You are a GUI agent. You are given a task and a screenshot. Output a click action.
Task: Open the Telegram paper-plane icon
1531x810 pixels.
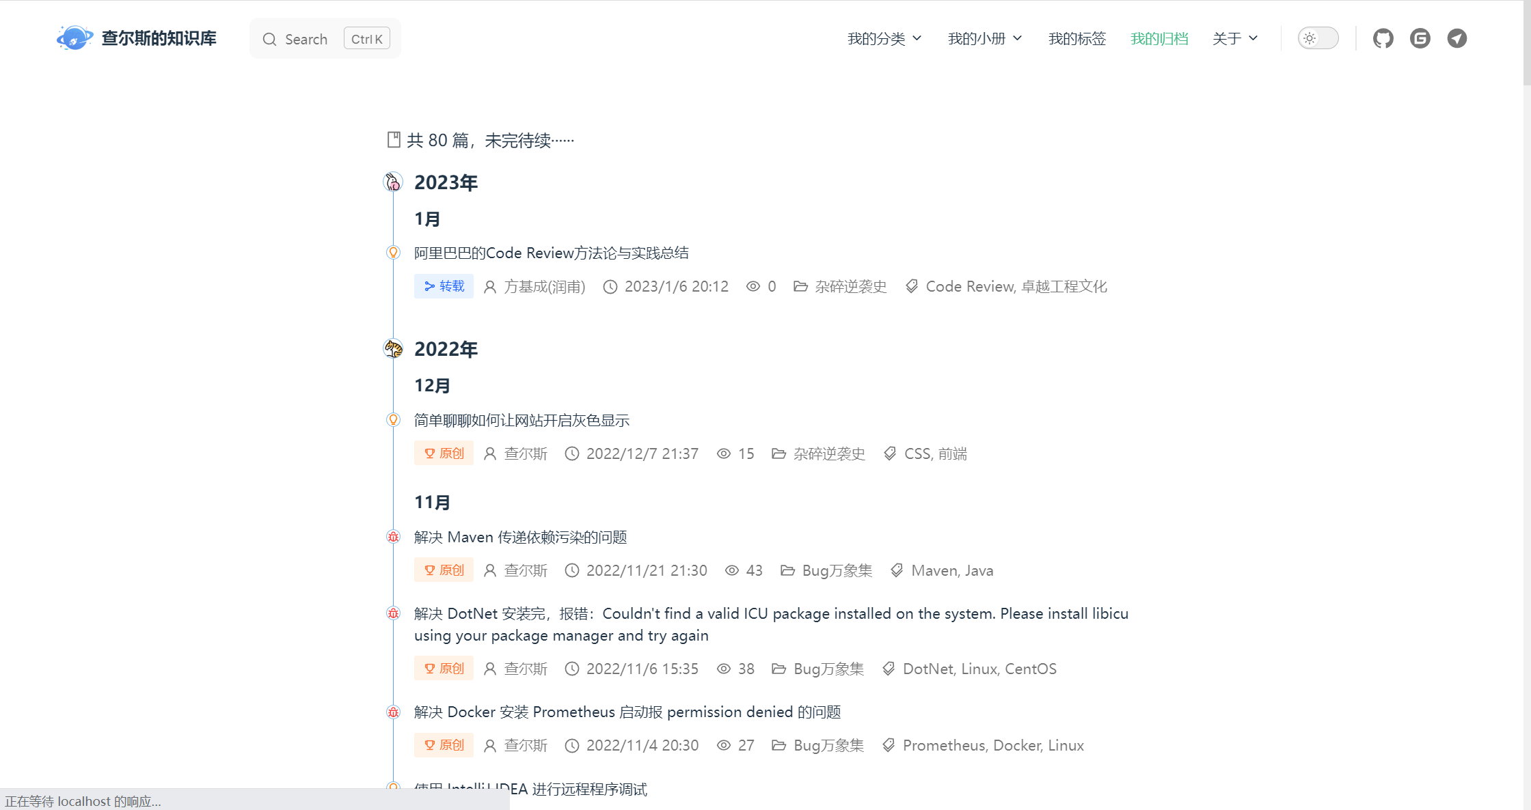click(1457, 38)
